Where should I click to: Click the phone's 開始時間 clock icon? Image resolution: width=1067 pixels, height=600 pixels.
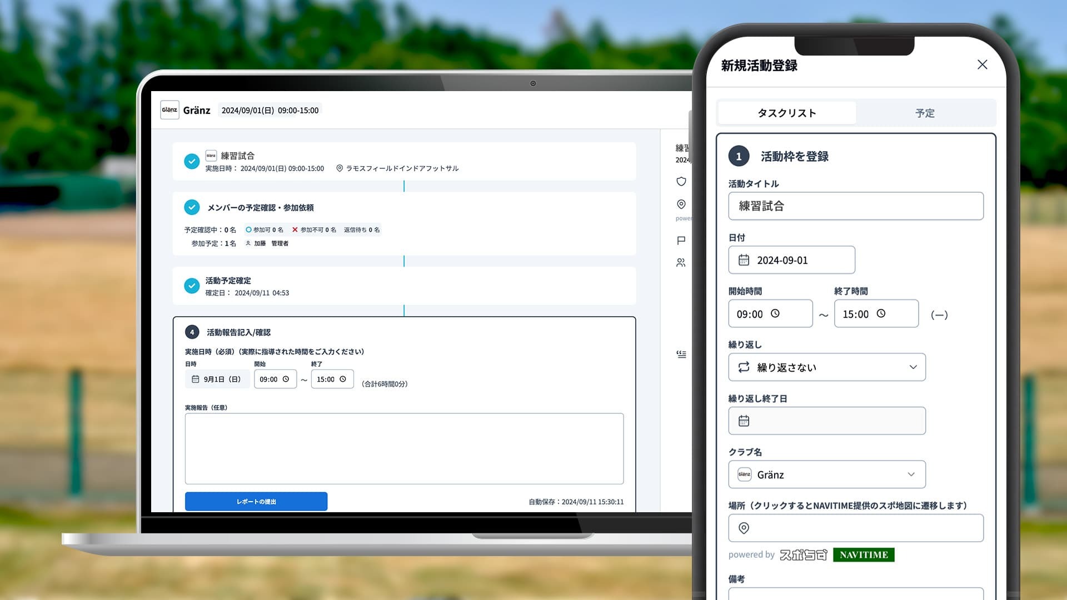point(775,313)
